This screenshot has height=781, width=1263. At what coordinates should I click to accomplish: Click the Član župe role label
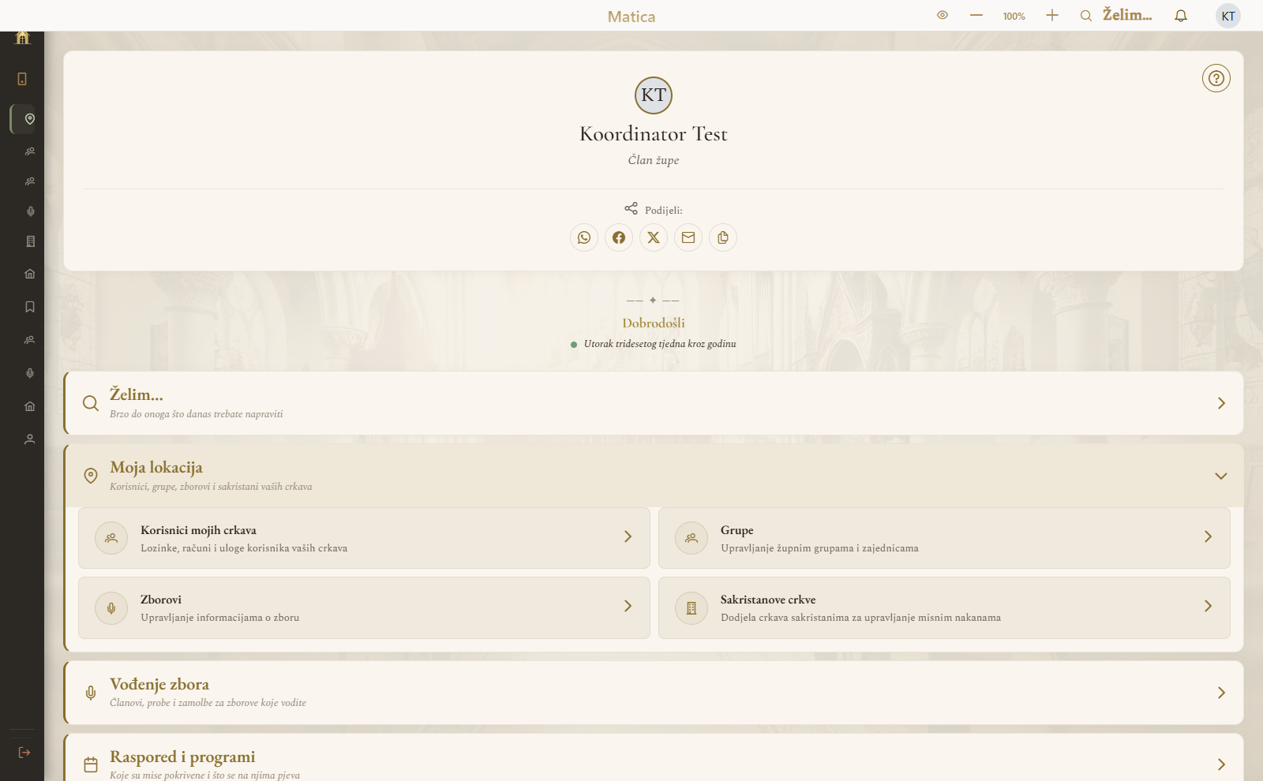[654, 160]
